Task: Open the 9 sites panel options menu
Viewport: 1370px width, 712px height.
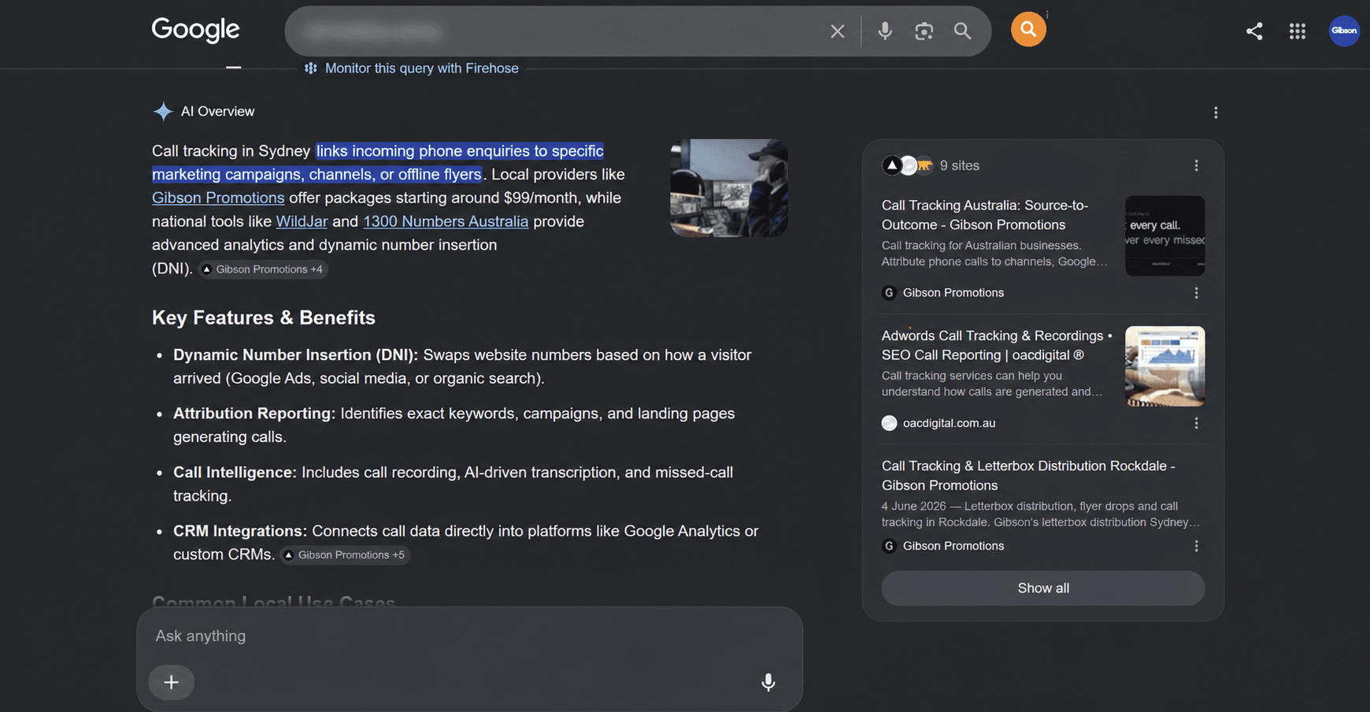Action: click(1196, 165)
